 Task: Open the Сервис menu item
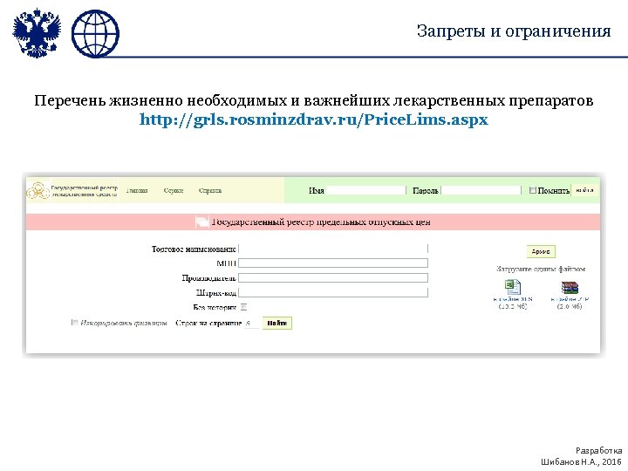click(x=174, y=191)
